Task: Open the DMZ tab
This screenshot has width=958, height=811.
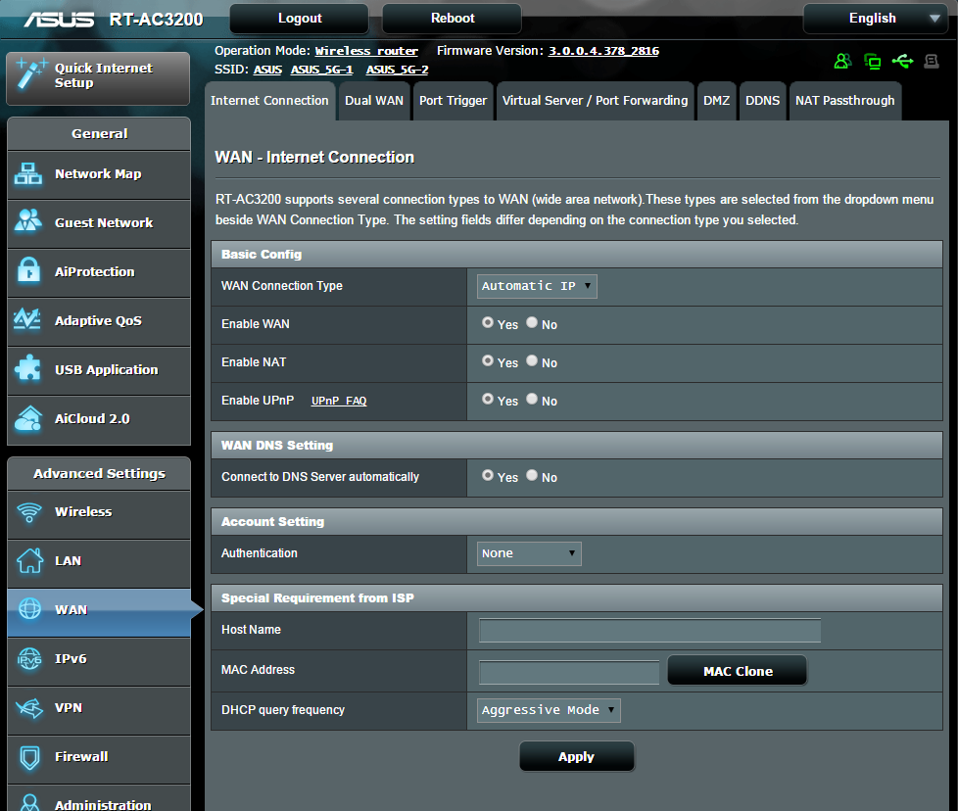Action: coord(716,101)
